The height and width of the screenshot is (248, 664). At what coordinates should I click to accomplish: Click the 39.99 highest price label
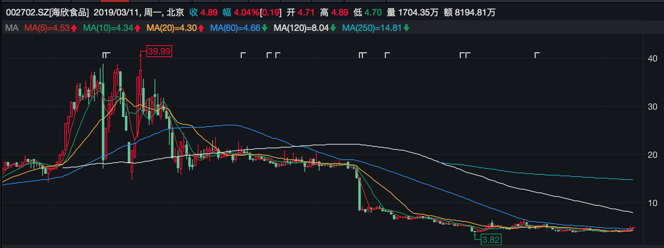click(x=159, y=52)
